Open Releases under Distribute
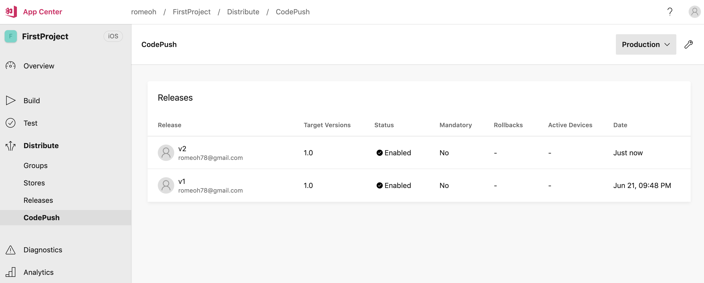The width and height of the screenshot is (704, 283). point(38,200)
